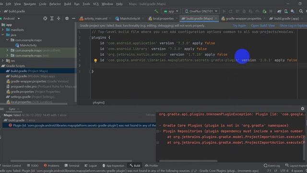
Task: Click the Expand All icon in Project panel
Action: (52, 18)
